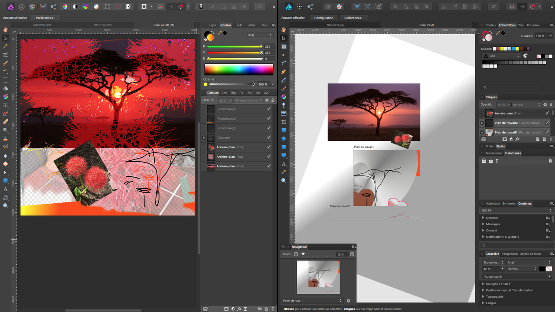Switch to the Trait tab in Designer

pos(521,25)
